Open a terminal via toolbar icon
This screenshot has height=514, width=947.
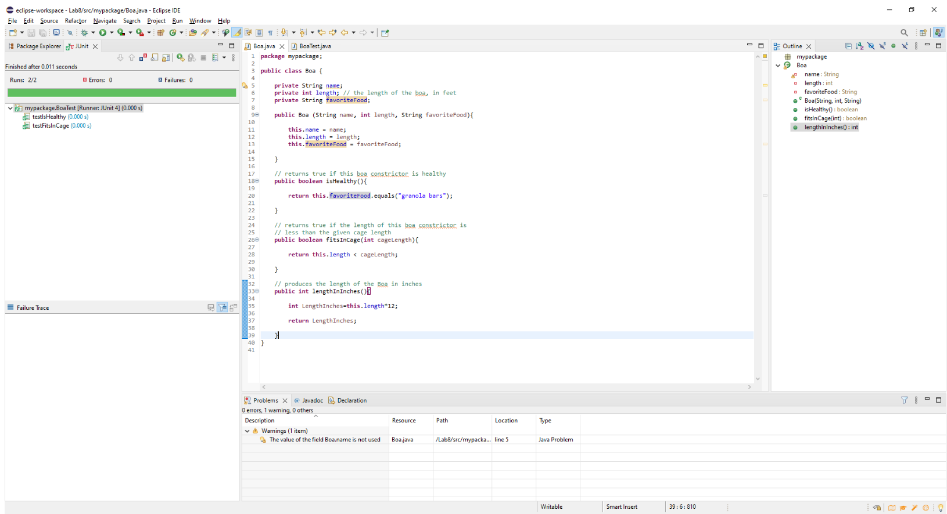[56, 32]
